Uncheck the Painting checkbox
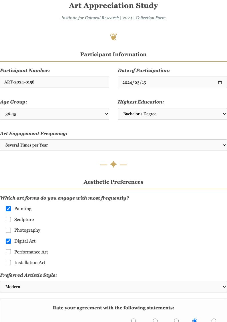The height and width of the screenshot is (322, 227). pyautogui.click(x=8, y=209)
